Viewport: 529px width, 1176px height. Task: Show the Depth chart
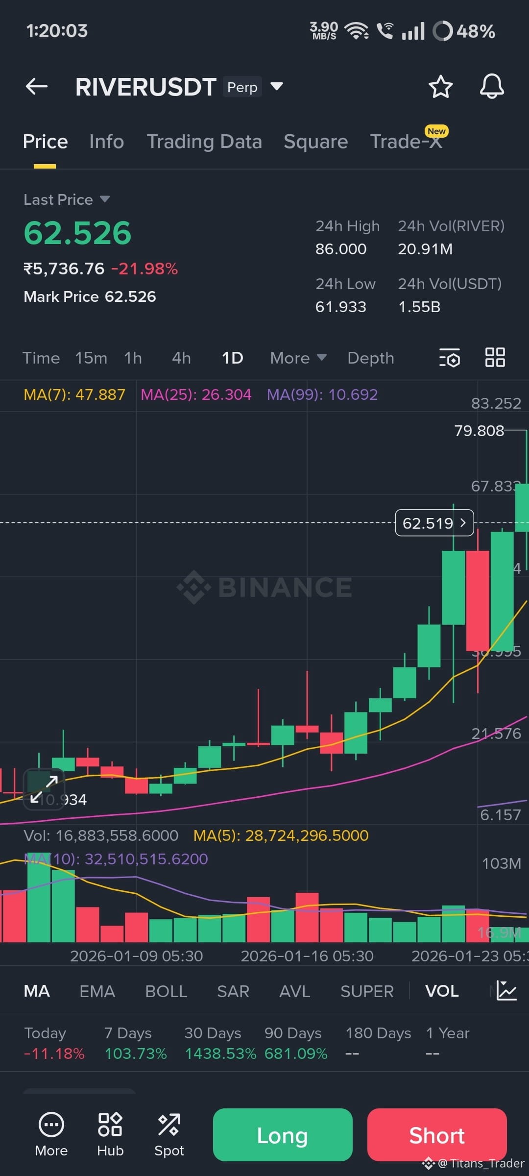[x=371, y=358]
